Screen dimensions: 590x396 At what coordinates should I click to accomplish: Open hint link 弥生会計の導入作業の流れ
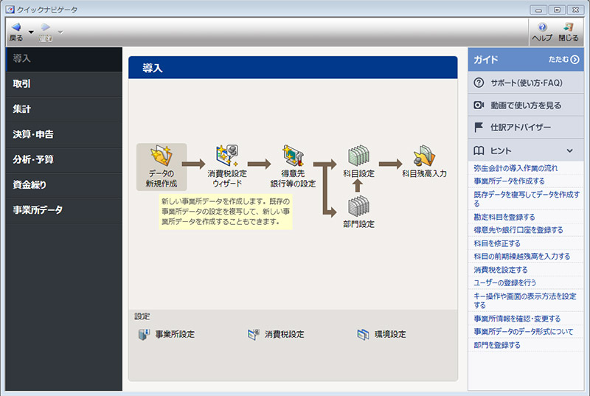(516, 168)
